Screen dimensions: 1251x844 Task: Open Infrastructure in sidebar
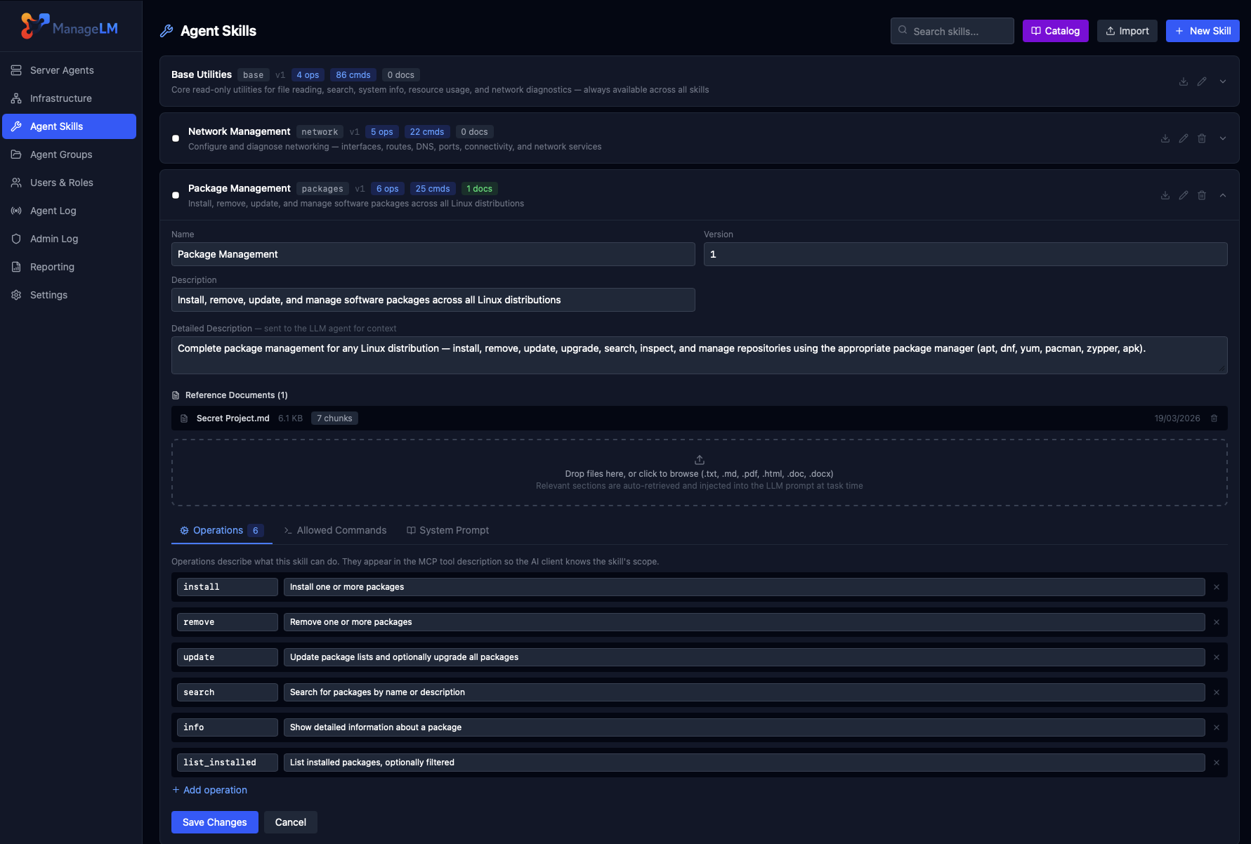(69, 98)
